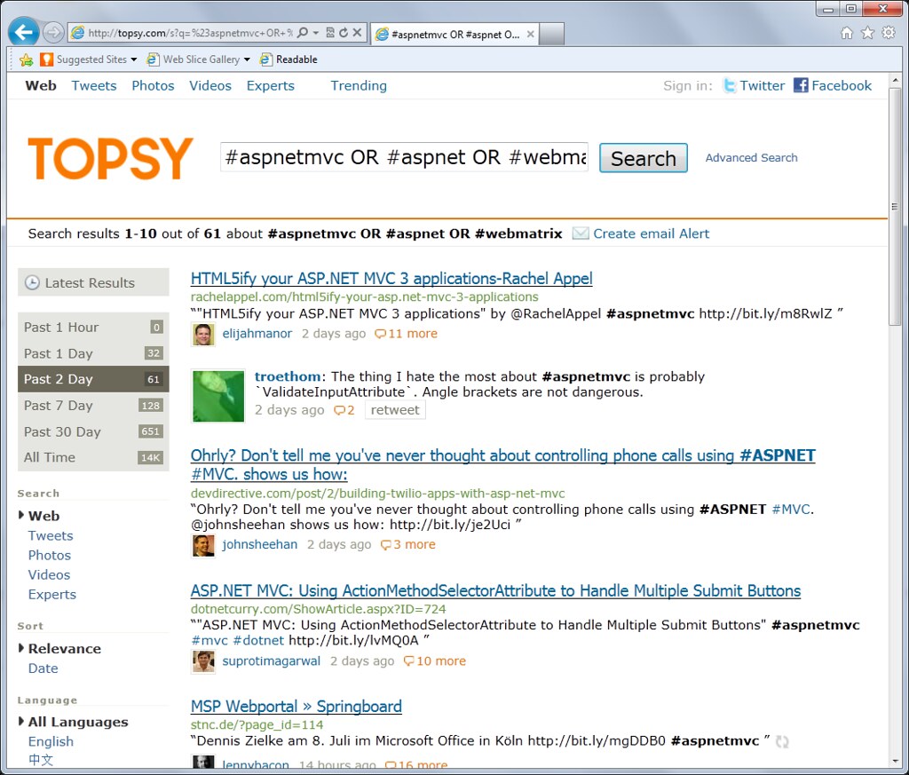Sort results by Date
Screen dimensions: 909x775
click(43, 668)
